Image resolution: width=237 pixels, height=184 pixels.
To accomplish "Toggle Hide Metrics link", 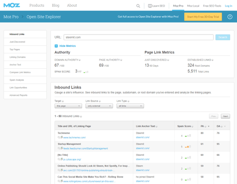I will pos(67,46).
